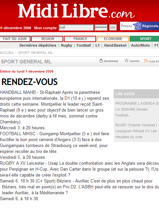Click the Favoris star icon
This screenshot has height=210, width=159.
[127, 60]
